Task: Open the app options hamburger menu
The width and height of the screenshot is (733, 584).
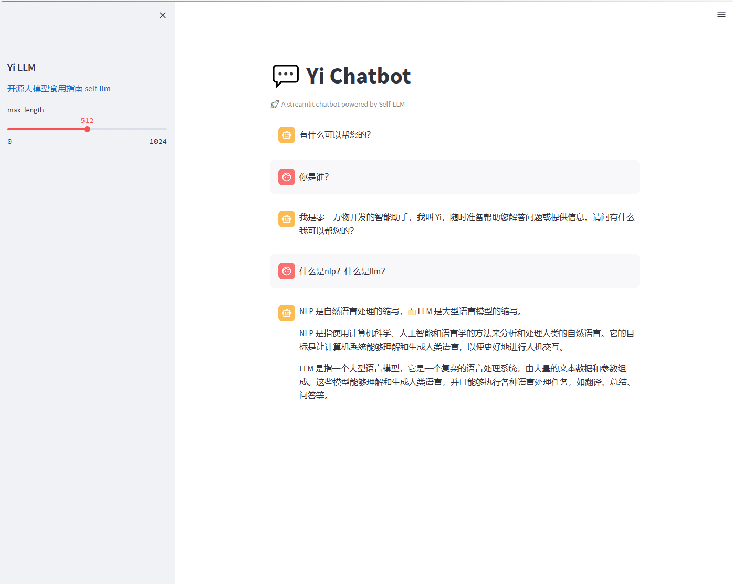Action: click(721, 14)
